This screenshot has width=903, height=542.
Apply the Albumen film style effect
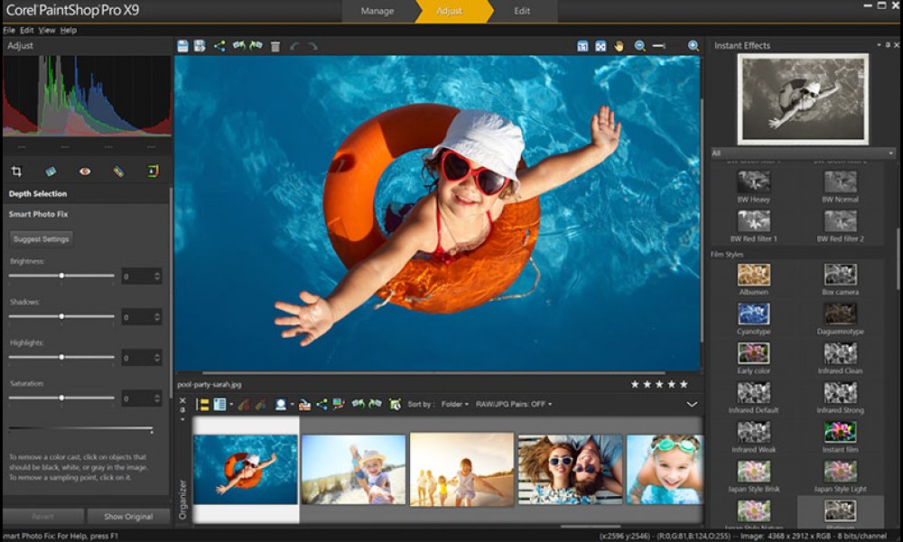pyautogui.click(x=754, y=276)
